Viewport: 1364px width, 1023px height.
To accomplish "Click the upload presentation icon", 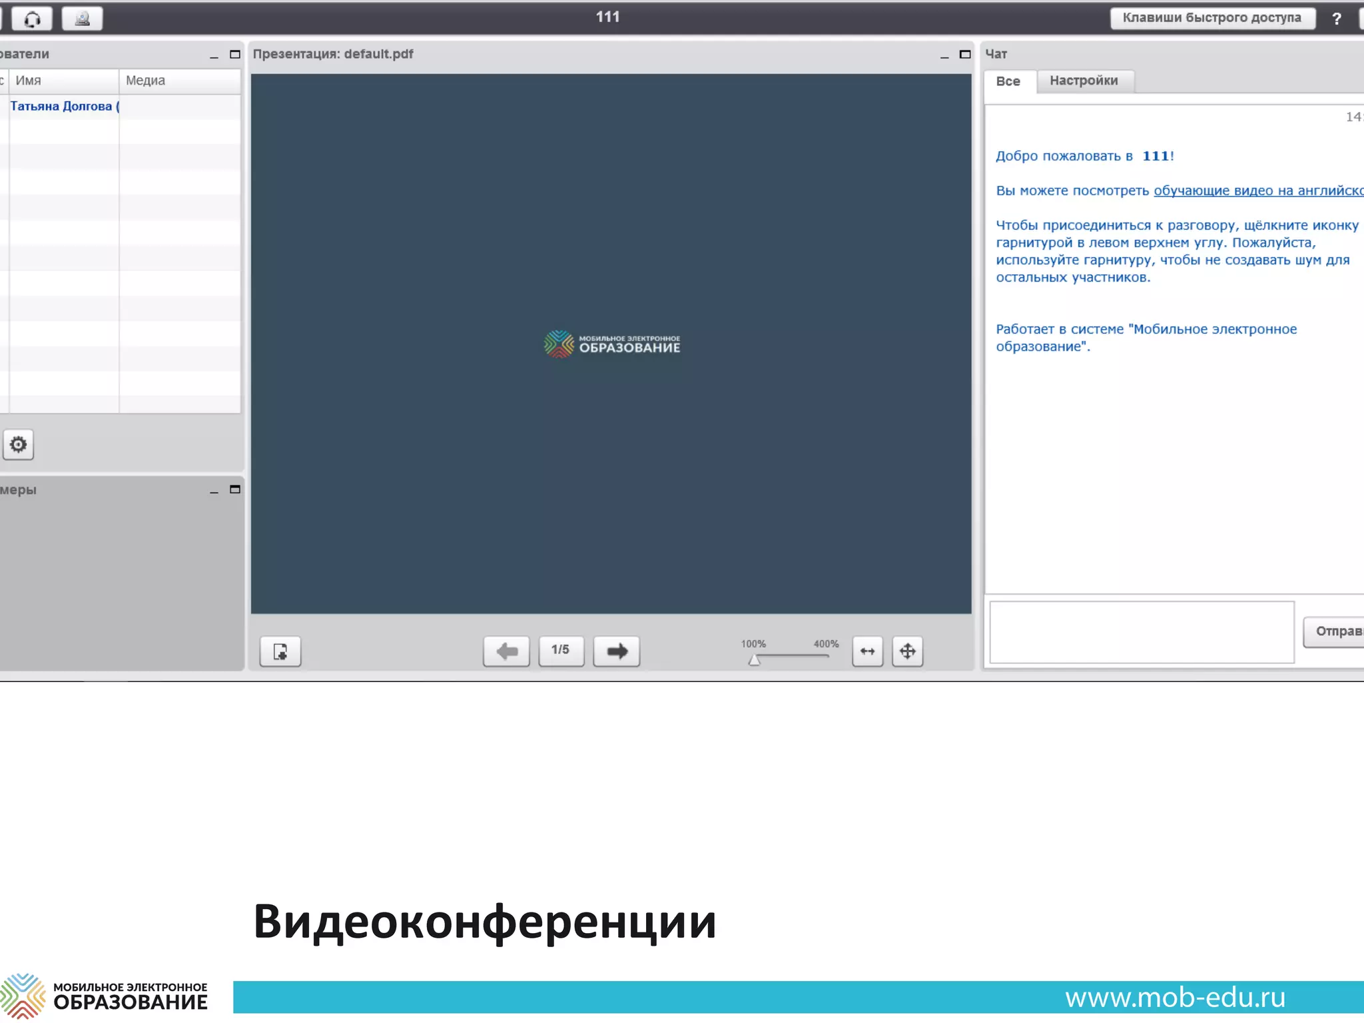I will pyautogui.click(x=280, y=651).
